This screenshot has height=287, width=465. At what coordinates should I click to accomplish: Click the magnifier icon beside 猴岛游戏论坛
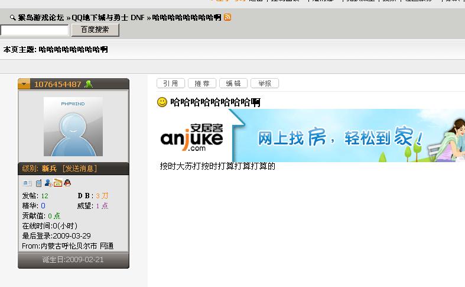click(x=12, y=18)
